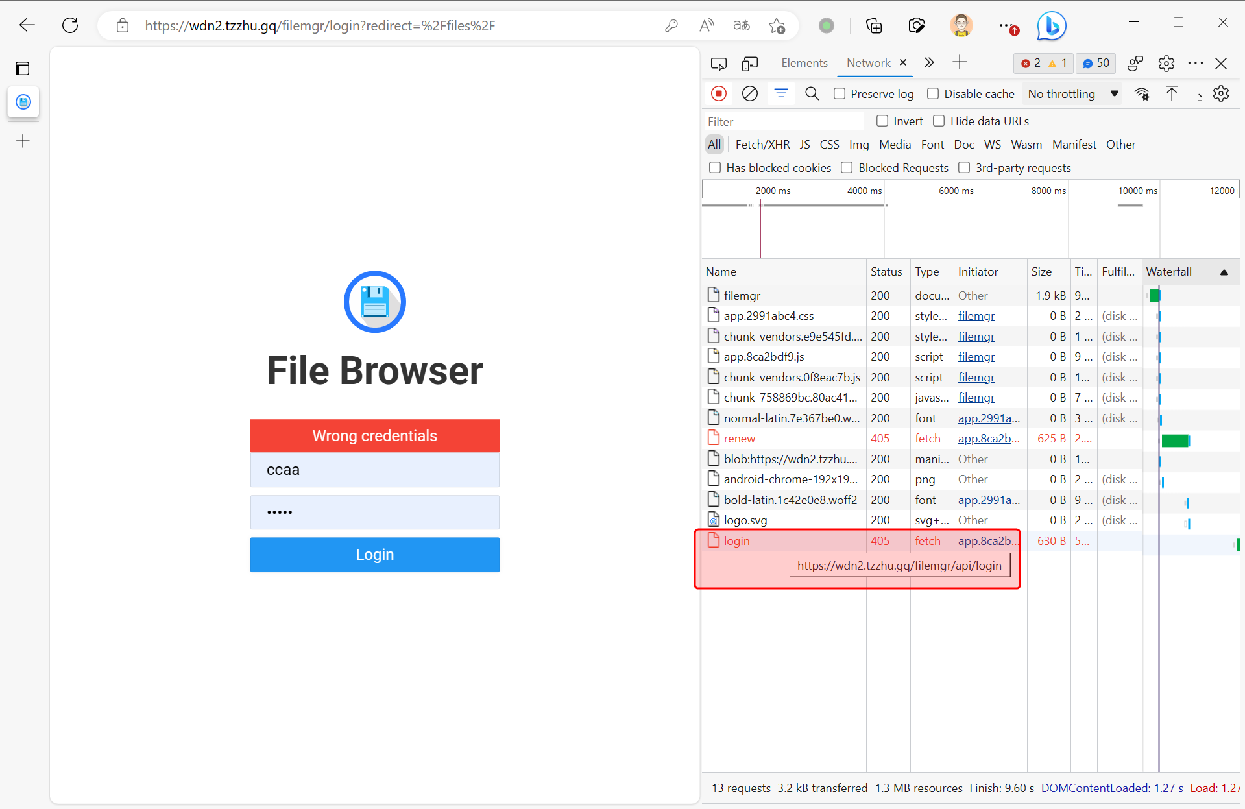Viewport: 1245px width, 809px height.
Task: Open the filemgr initiator link for app.2991abc4.css
Action: [x=976, y=316]
